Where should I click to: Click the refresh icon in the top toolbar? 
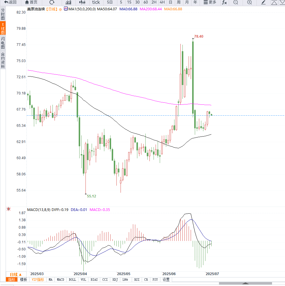click(52, 2)
